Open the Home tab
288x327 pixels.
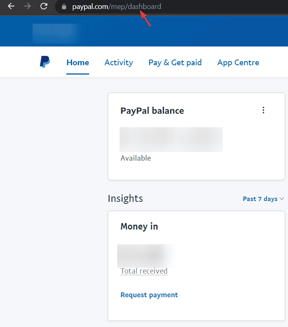78,62
